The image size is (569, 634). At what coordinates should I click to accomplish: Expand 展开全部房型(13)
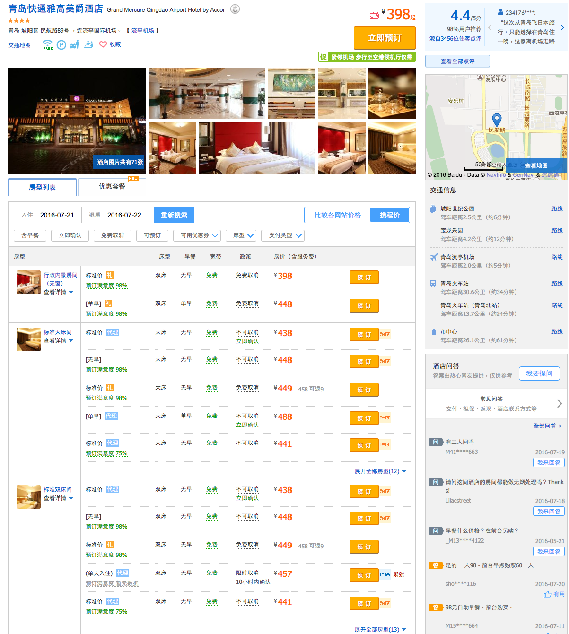[380, 630]
